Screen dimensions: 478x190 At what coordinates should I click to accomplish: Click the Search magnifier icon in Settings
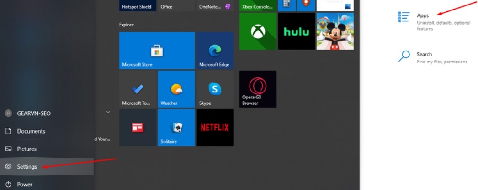(404, 56)
